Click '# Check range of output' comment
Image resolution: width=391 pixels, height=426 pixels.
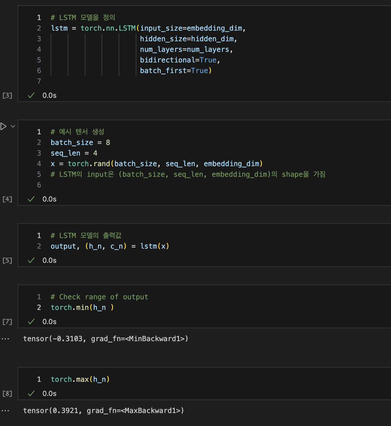[x=100, y=297]
